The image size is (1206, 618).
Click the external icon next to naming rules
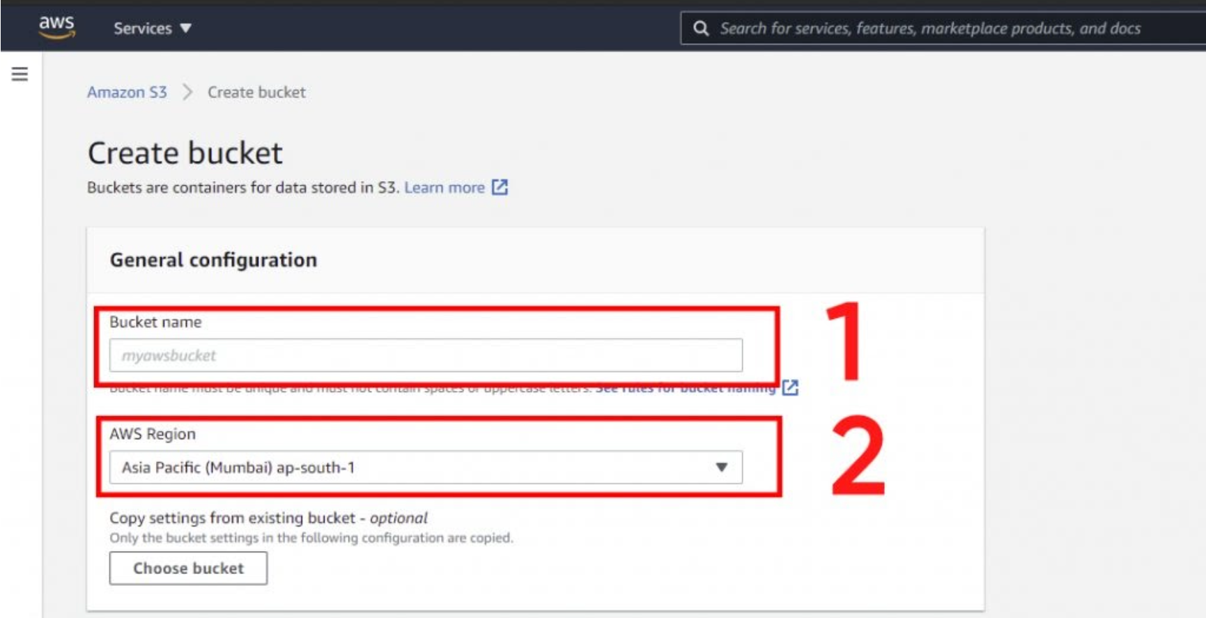pos(790,387)
